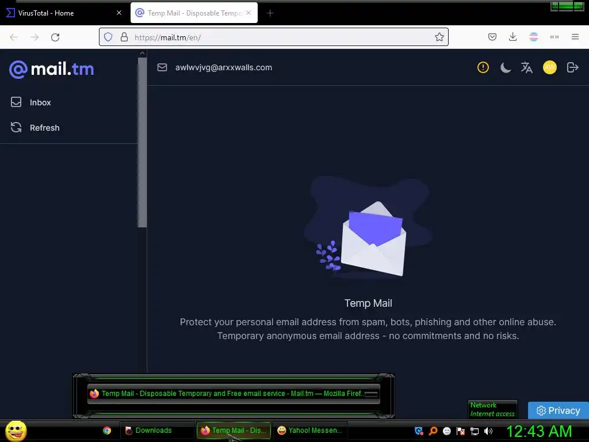The height and width of the screenshot is (442, 589).
Task: Open the Privacy settings button
Action: tap(558, 410)
